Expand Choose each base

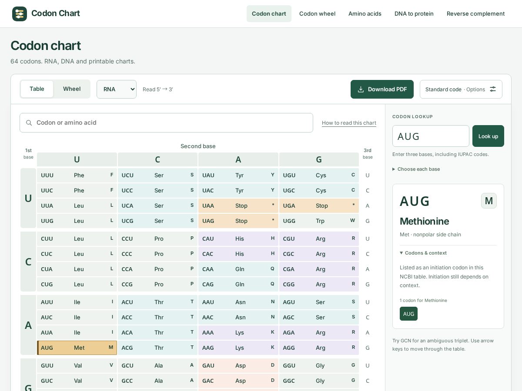(x=416, y=169)
